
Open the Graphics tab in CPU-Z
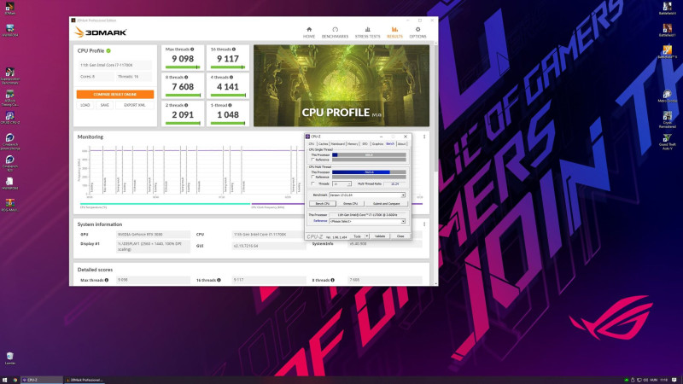377,143
